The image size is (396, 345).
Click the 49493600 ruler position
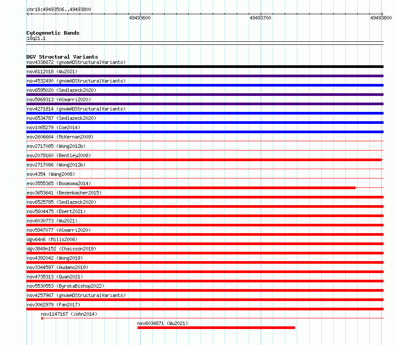140,18
